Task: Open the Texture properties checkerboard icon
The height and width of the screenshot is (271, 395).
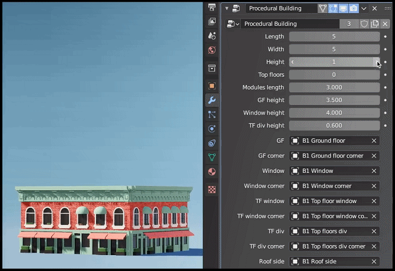Action: click(x=212, y=189)
